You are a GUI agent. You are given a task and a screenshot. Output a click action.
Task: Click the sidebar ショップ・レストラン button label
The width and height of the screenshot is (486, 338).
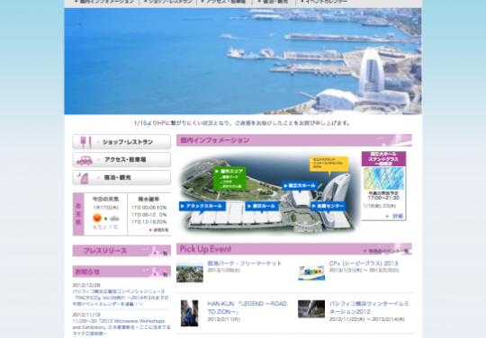[128, 142]
